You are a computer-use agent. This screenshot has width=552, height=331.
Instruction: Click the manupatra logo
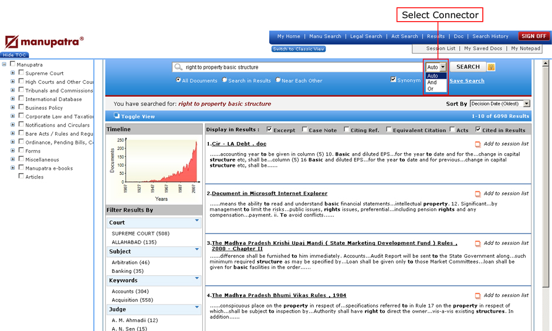coord(44,42)
